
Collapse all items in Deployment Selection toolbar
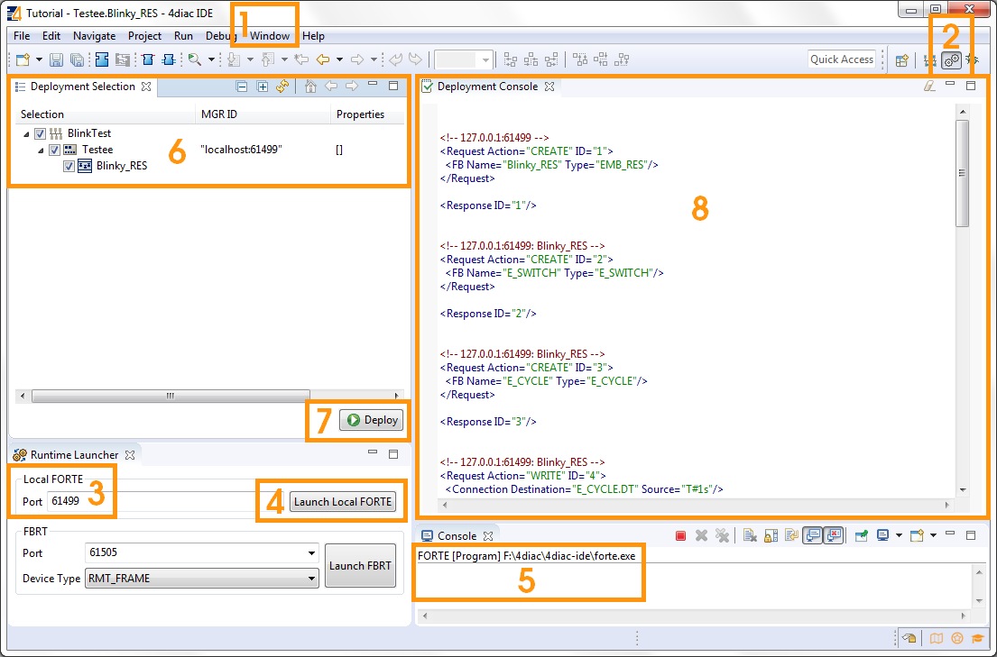(x=242, y=87)
